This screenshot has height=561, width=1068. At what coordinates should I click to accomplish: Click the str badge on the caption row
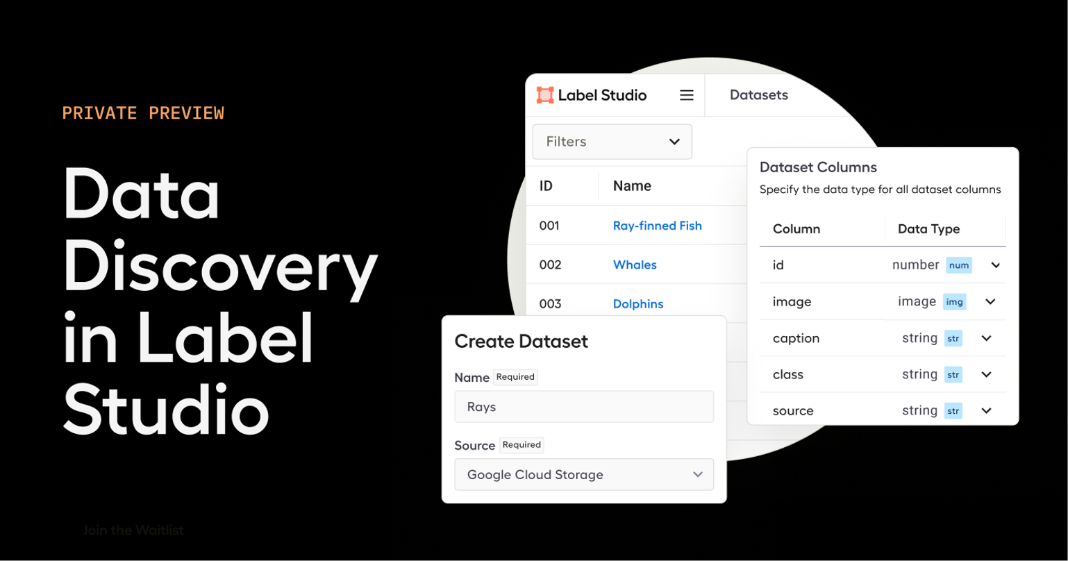[953, 338]
